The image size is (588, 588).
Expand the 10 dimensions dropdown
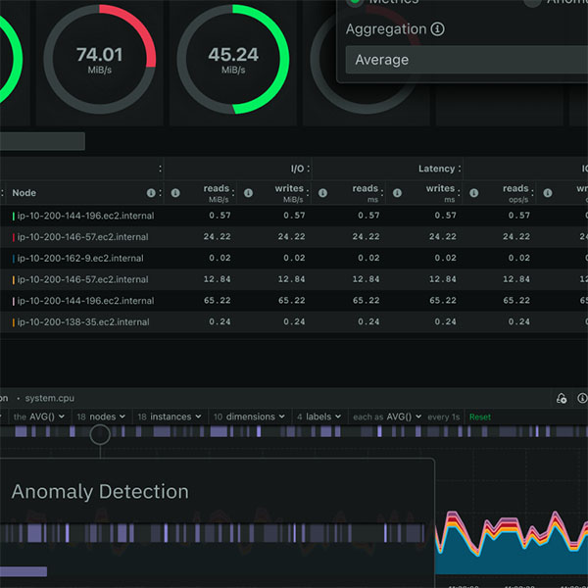coord(249,416)
